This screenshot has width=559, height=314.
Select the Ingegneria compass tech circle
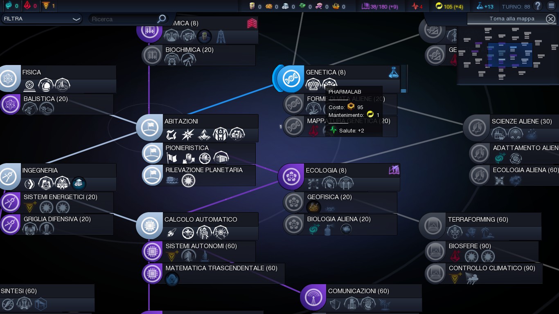click(8, 177)
